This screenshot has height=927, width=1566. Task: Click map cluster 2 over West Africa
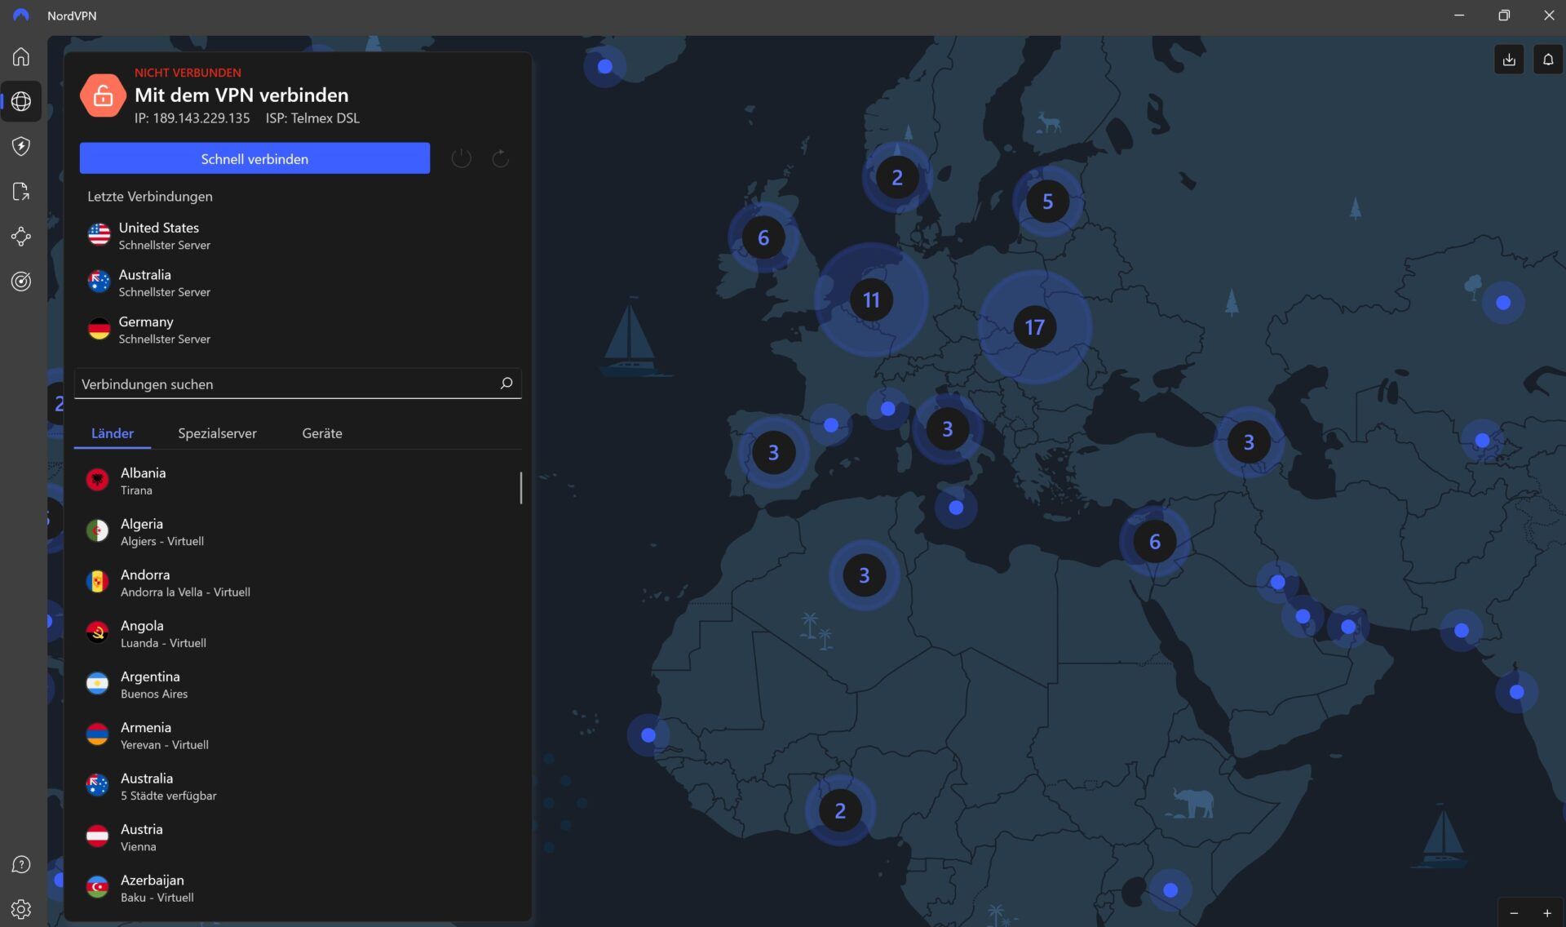click(x=840, y=811)
